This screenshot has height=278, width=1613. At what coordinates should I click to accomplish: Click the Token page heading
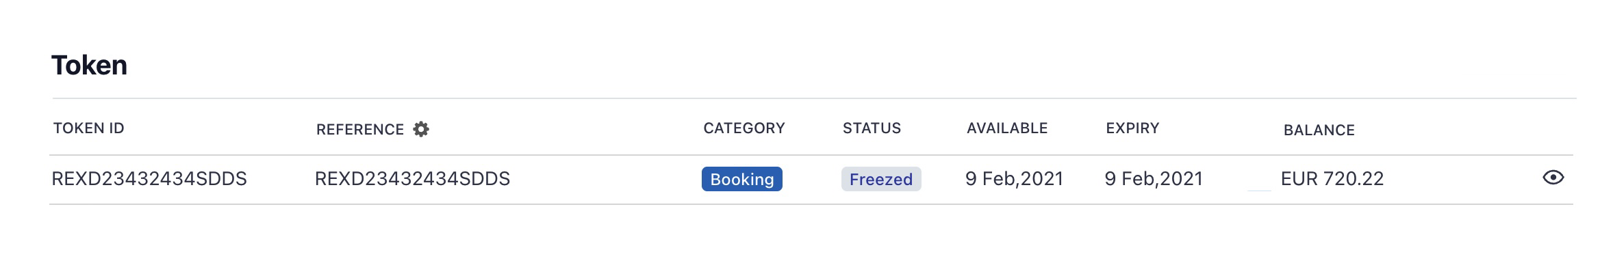pos(89,66)
